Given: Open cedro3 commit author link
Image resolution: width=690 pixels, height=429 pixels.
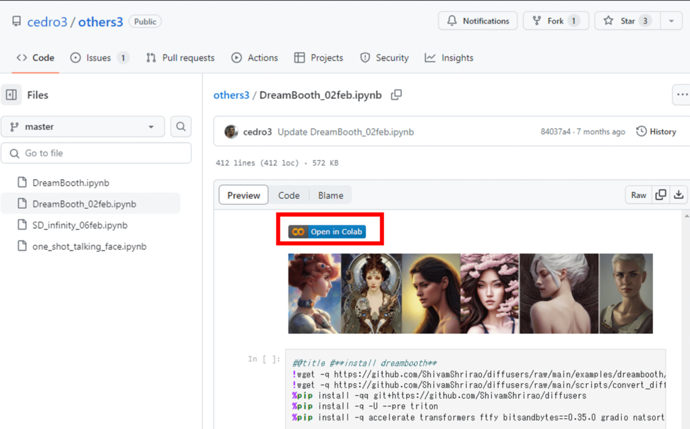Looking at the screenshot, I should point(257,132).
